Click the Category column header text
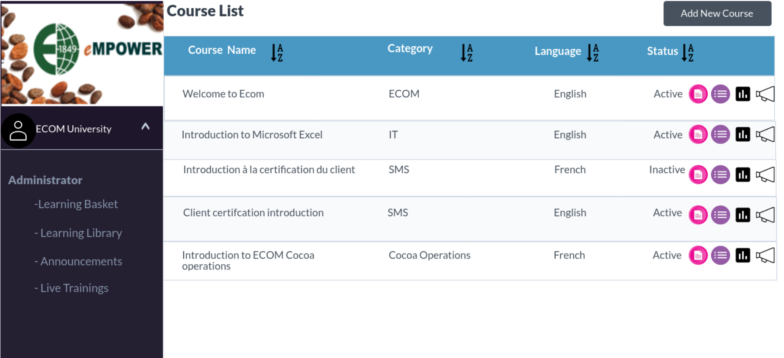 pyautogui.click(x=410, y=49)
